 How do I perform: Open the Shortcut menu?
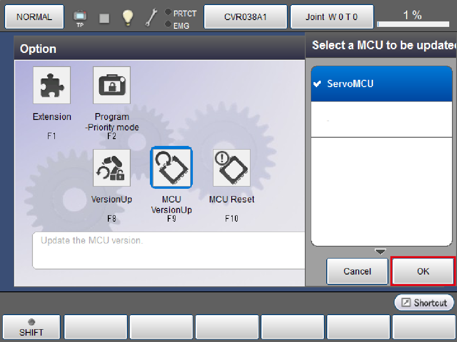tap(424, 303)
